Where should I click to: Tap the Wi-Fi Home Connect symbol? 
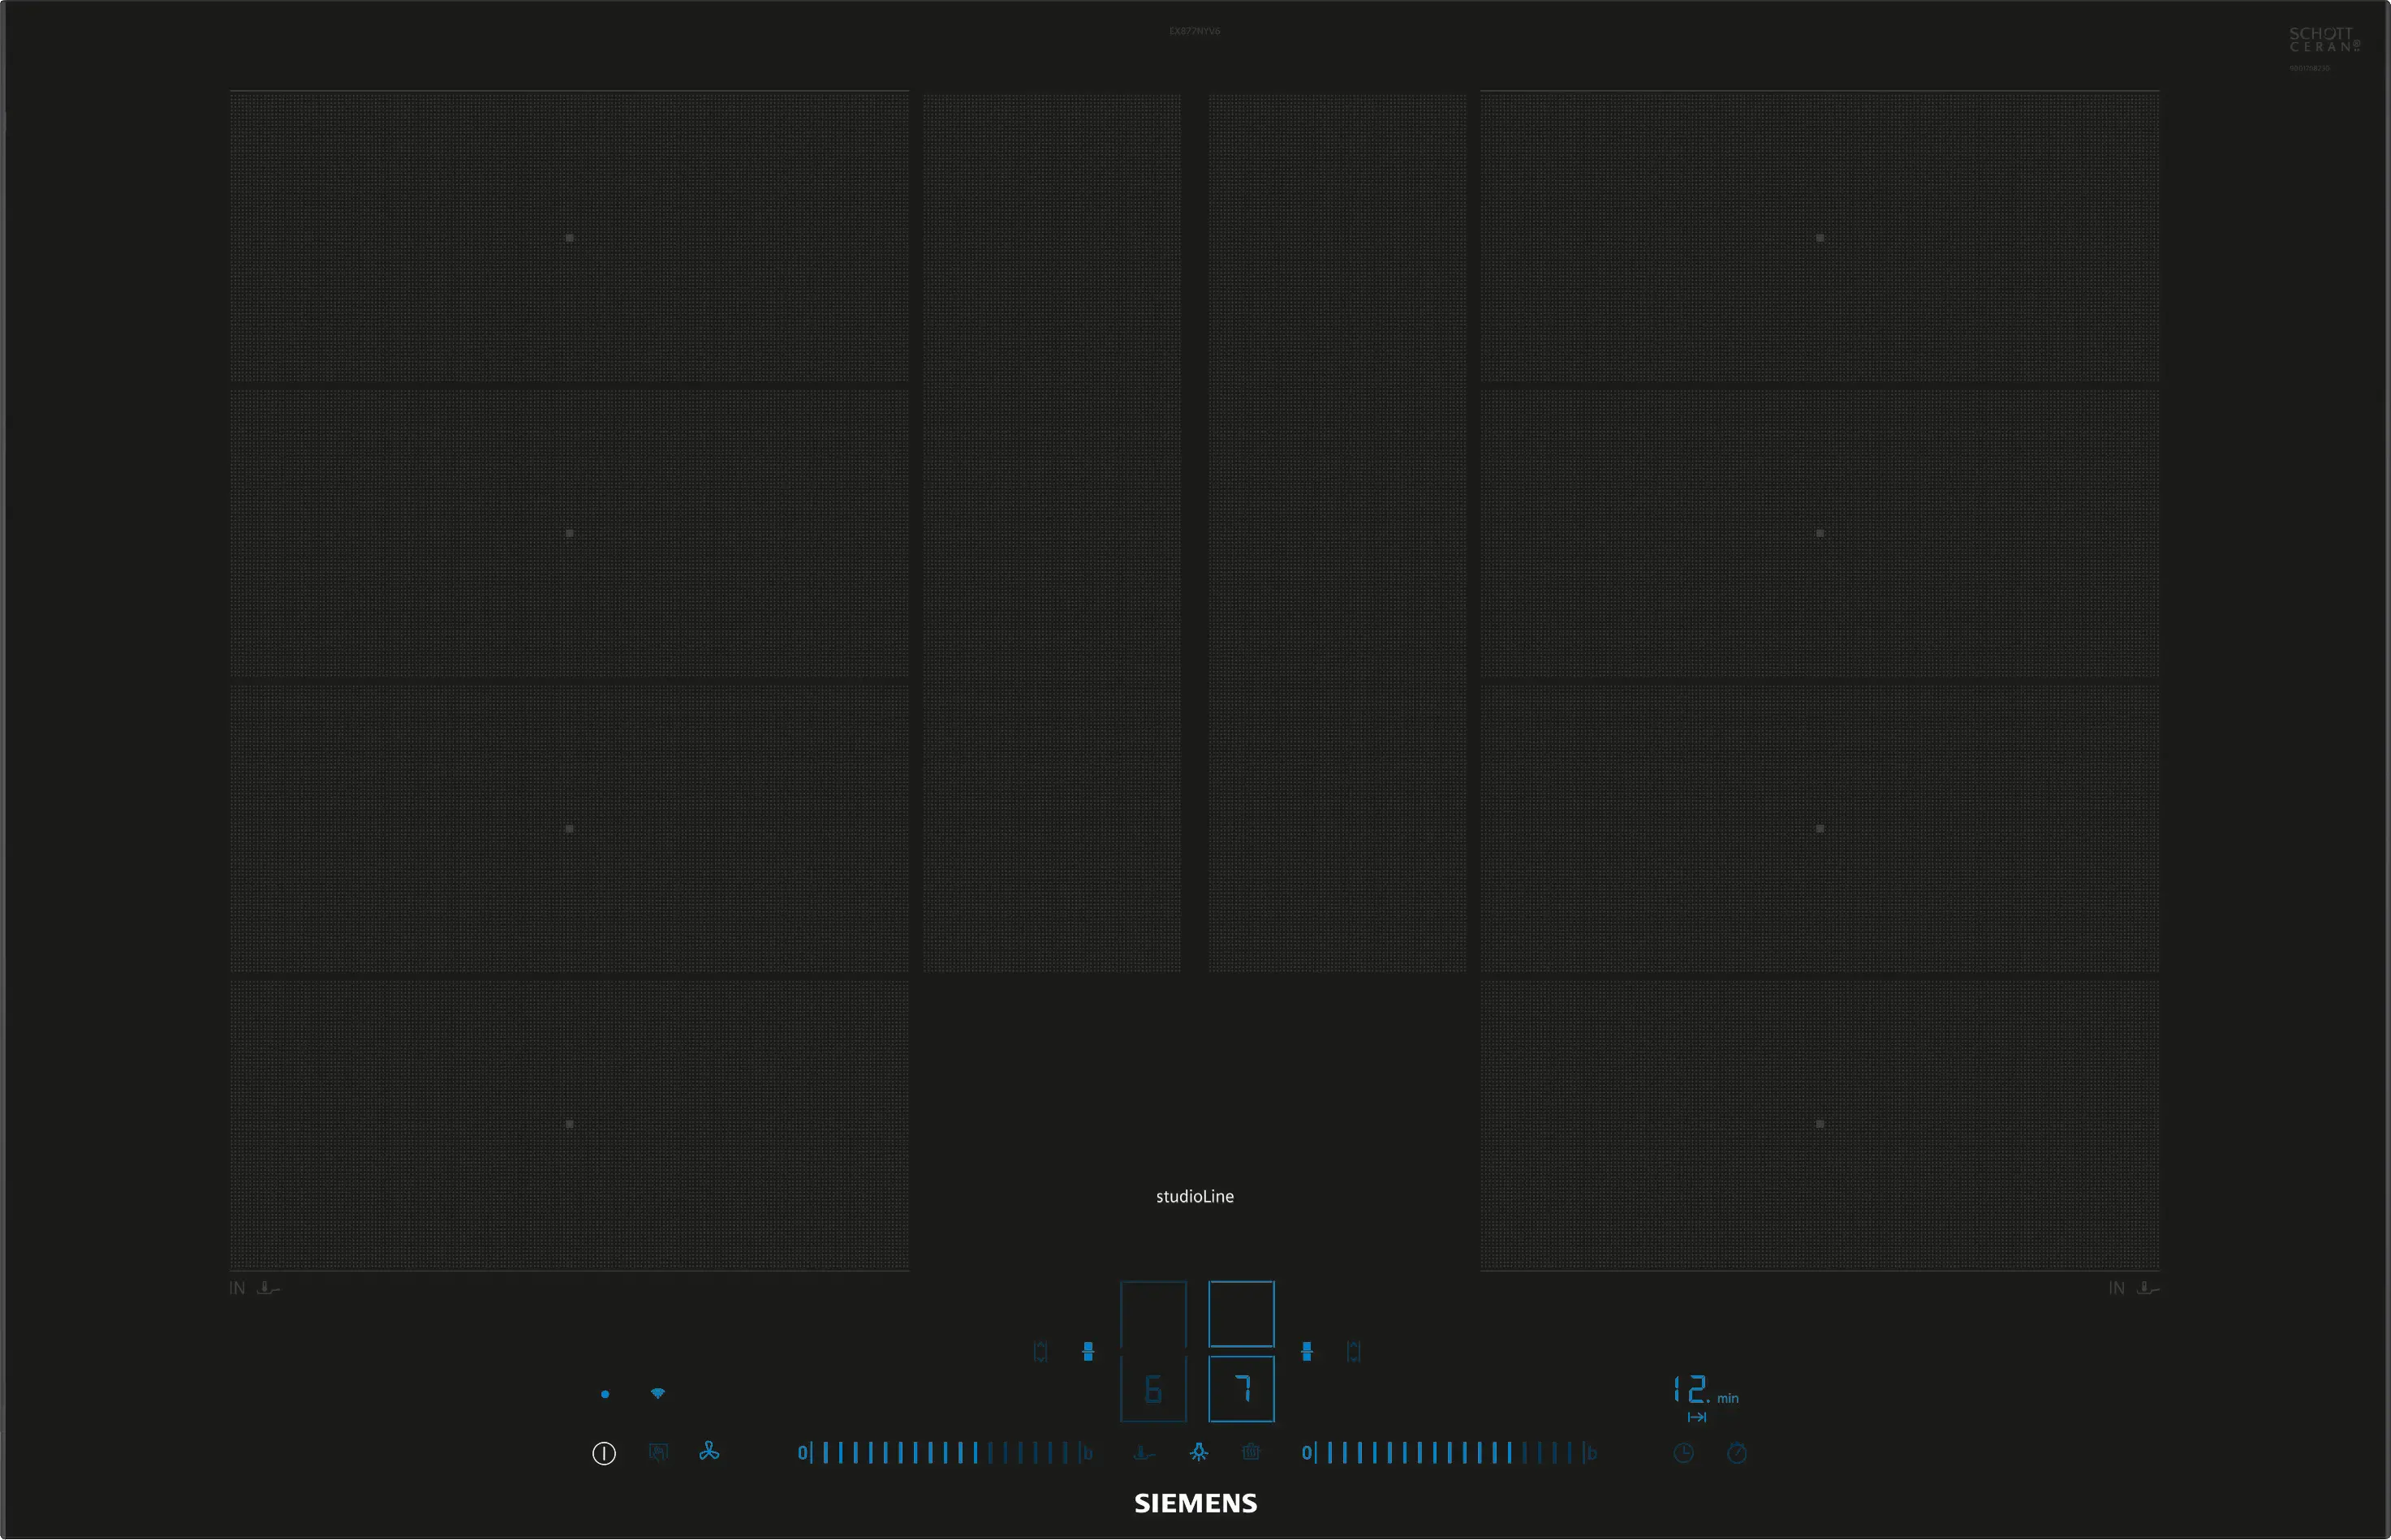point(658,1393)
